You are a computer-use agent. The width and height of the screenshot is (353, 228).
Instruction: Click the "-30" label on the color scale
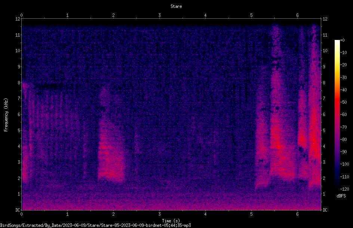(x=343, y=78)
